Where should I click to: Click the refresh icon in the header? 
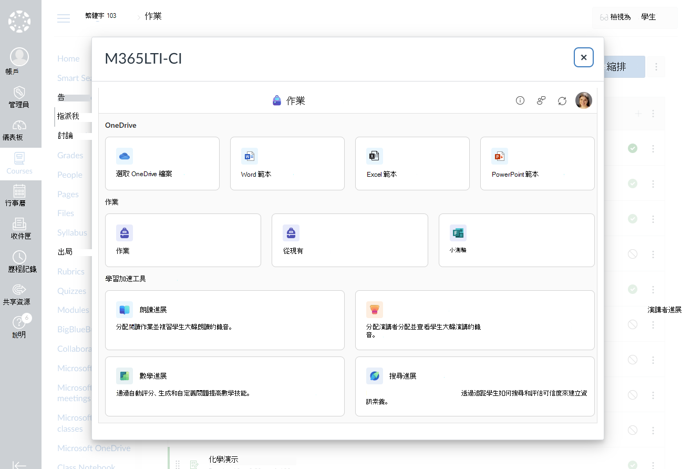[562, 100]
